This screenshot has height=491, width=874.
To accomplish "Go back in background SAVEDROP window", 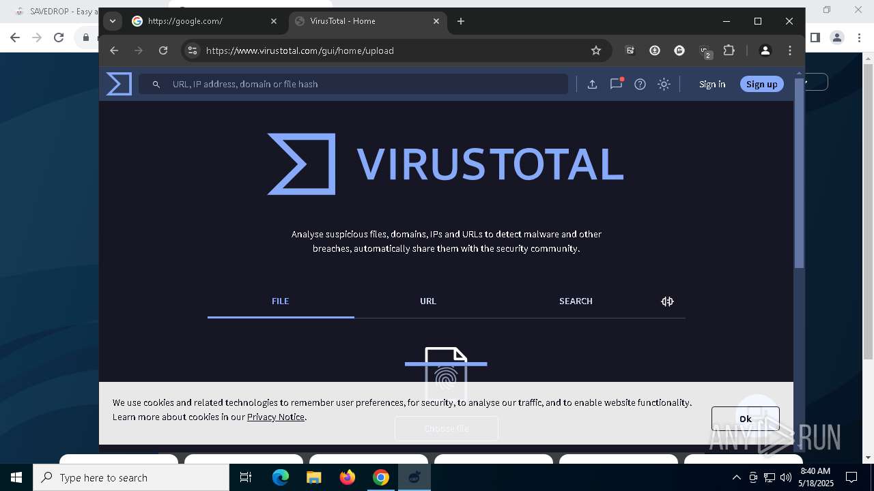I will coord(15,38).
